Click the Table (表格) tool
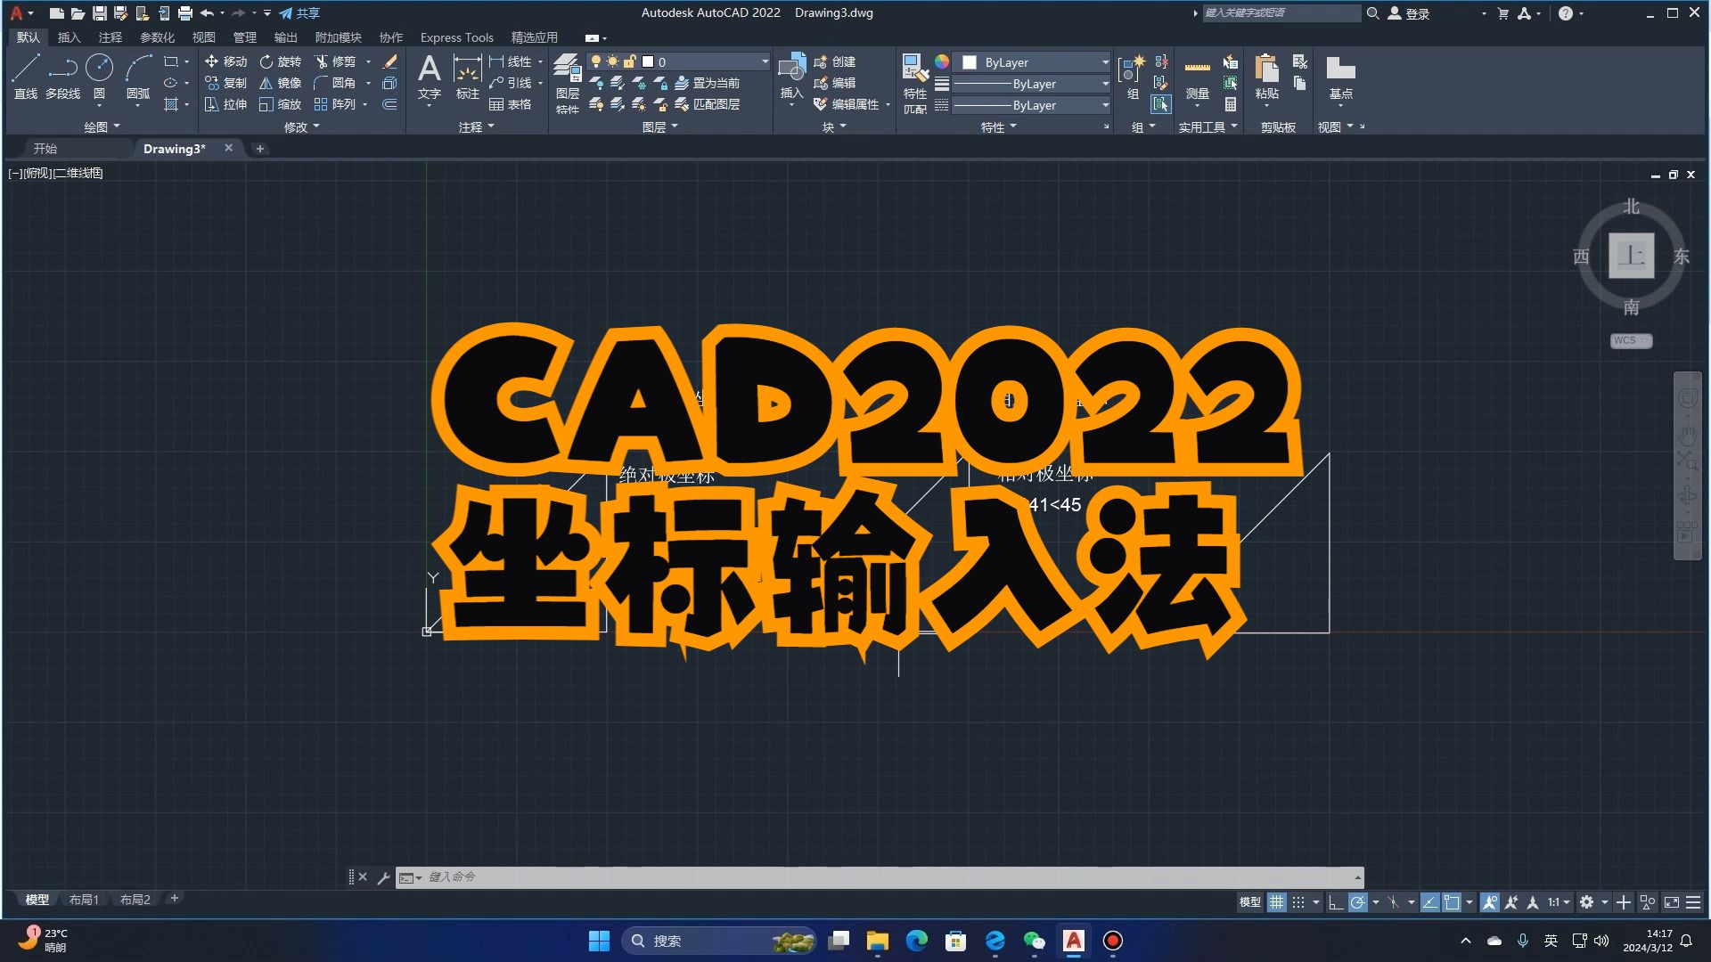 510,104
